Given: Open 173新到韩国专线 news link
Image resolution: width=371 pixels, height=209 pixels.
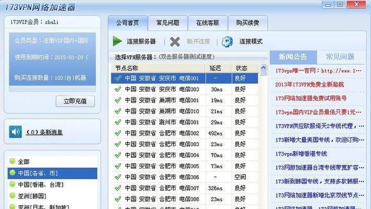Looking at the screenshot, I should [319, 181].
